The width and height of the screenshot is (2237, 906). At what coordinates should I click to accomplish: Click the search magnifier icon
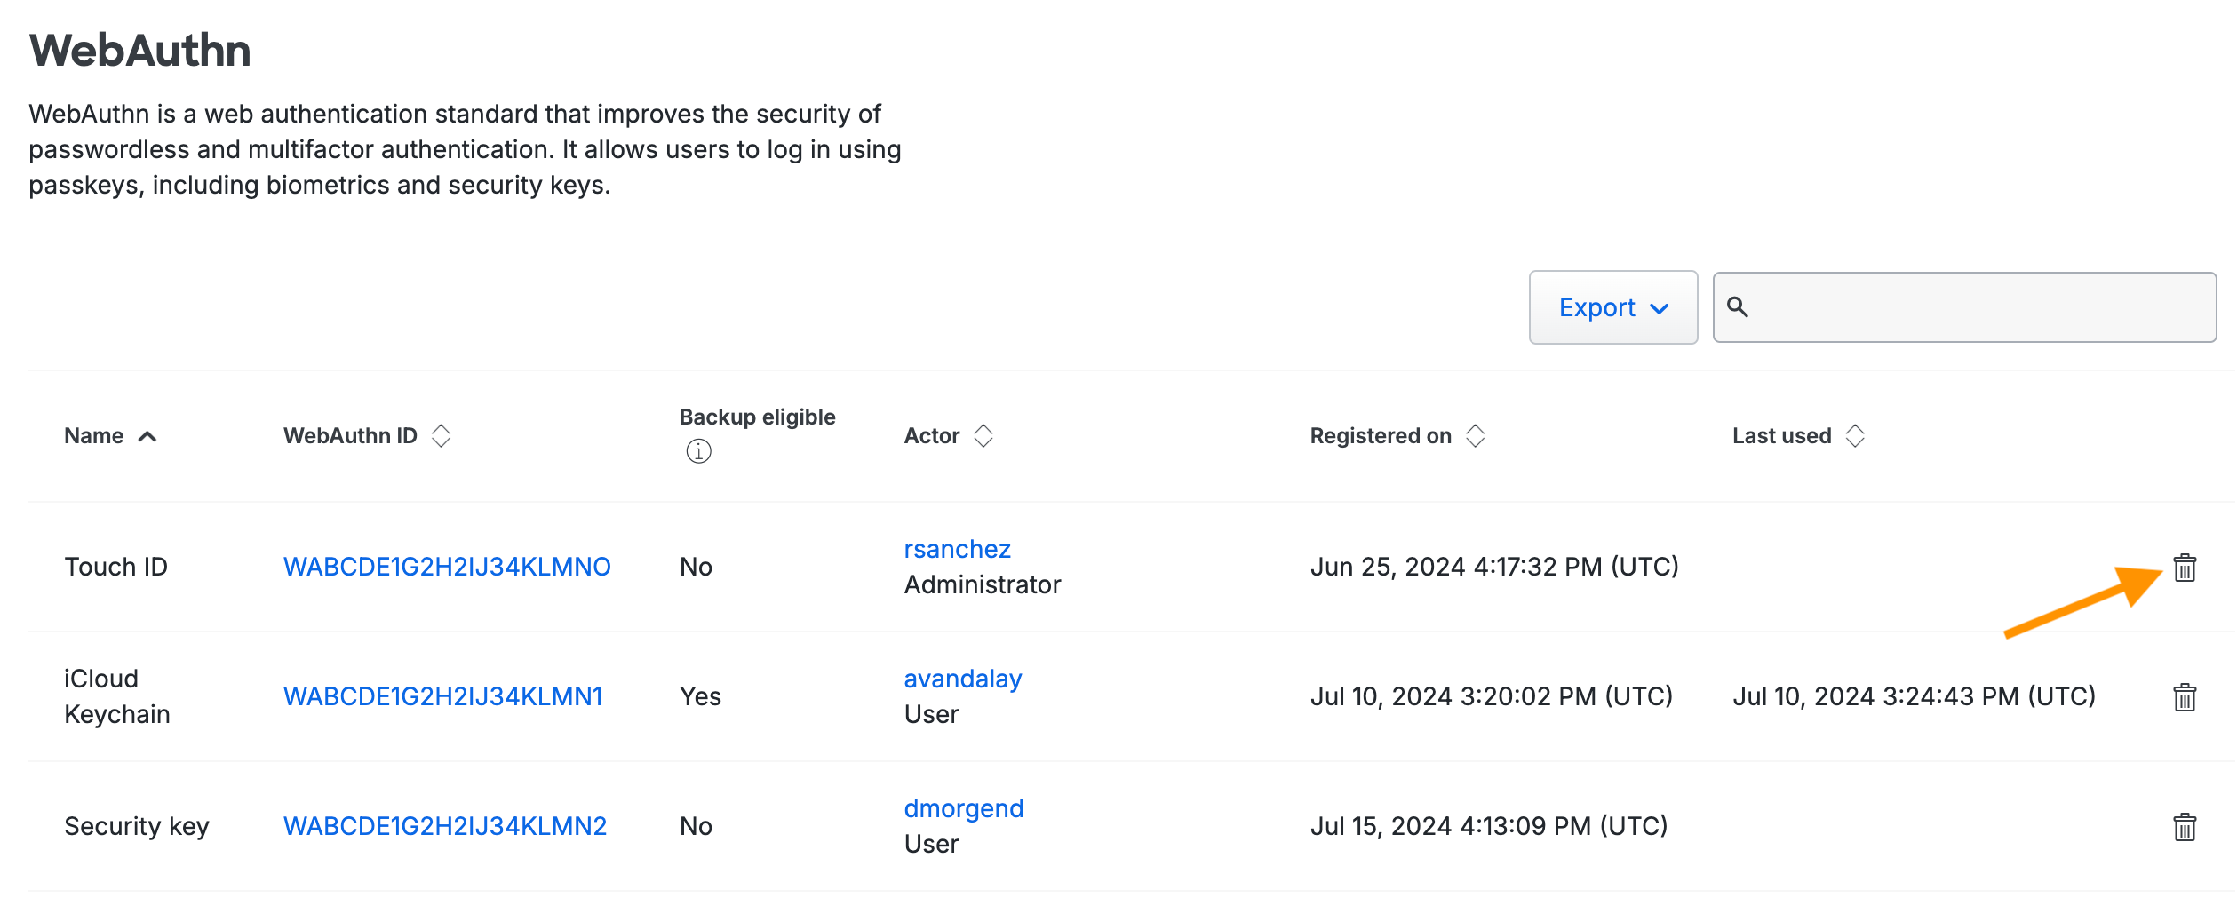coord(1737,307)
